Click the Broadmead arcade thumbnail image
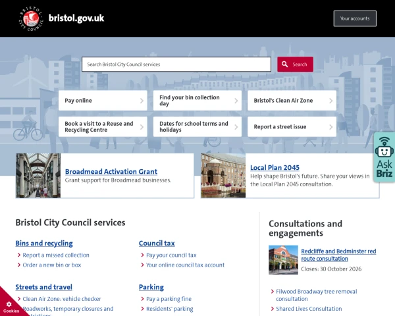 [38, 176]
